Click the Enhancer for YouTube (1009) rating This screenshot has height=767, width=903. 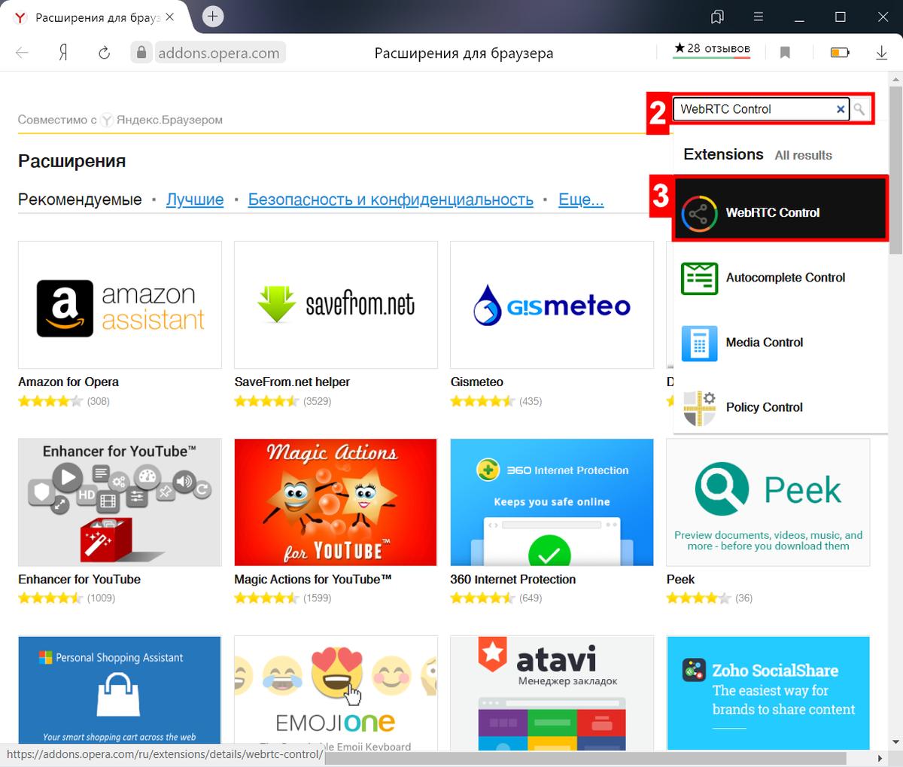point(50,598)
